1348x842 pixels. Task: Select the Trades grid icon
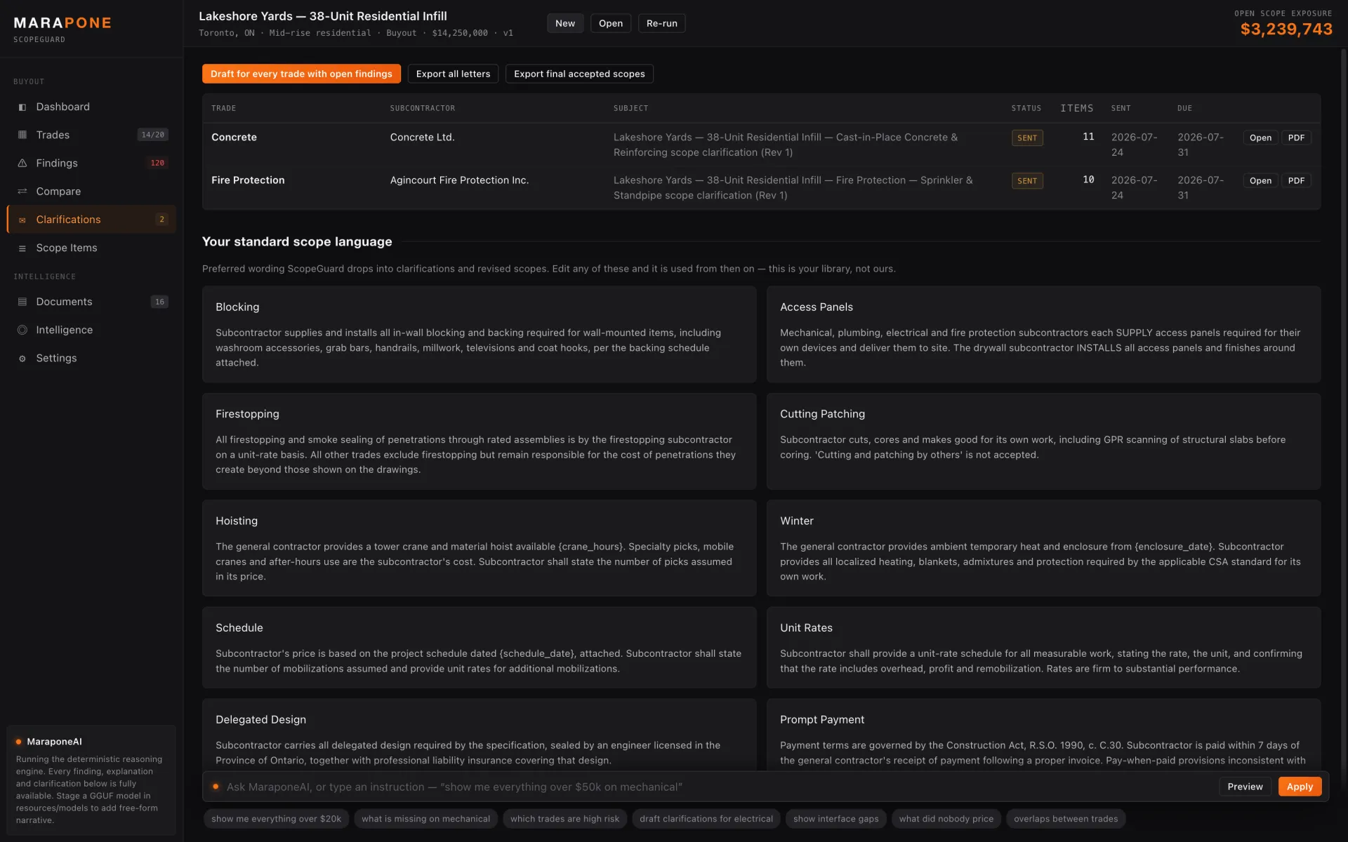22,135
